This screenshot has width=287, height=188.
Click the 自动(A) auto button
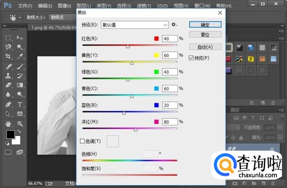coord(205,47)
